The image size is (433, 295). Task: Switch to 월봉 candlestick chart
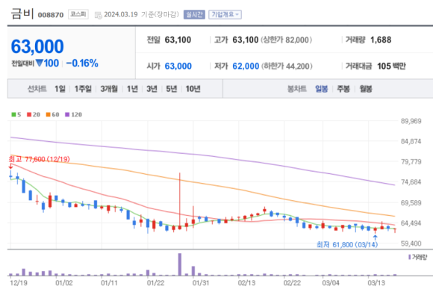pyautogui.click(x=366, y=89)
